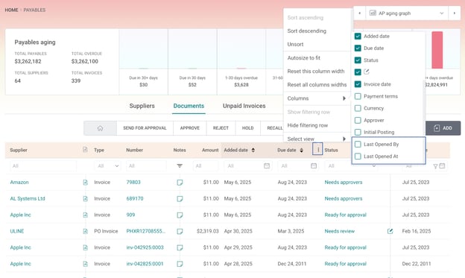Click Number filter input field
The width and height of the screenshot is (465, 278).
coord(146,166)
